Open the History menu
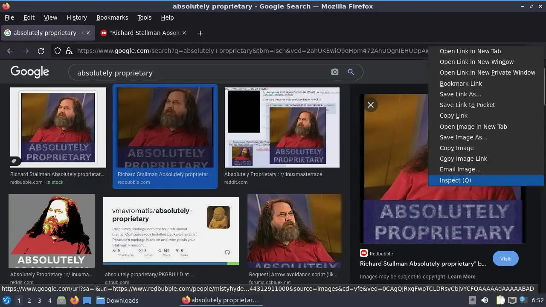546x307 pixels. (77, 17)
